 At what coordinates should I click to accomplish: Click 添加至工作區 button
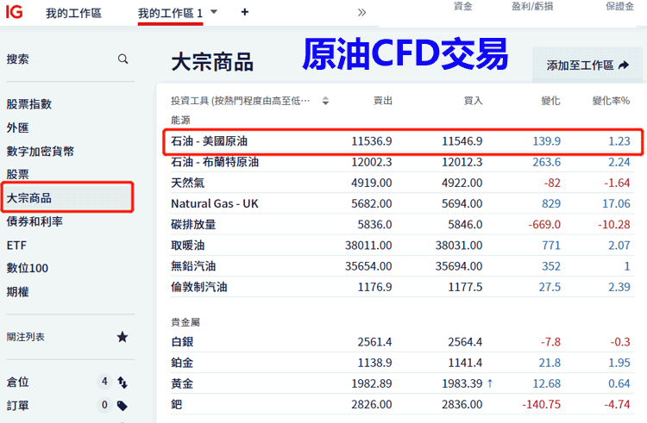[580, 65]
